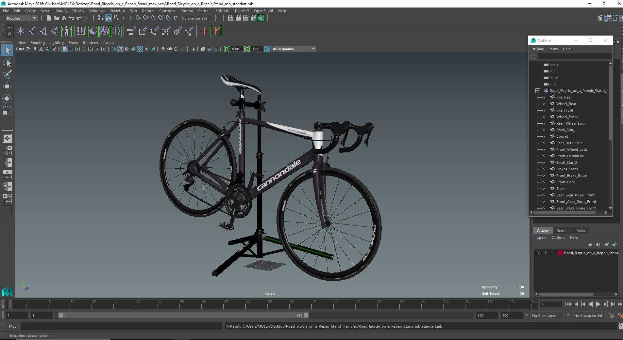
Task: Select the arrow Select tool in toolbox
Action: point(7,50)
